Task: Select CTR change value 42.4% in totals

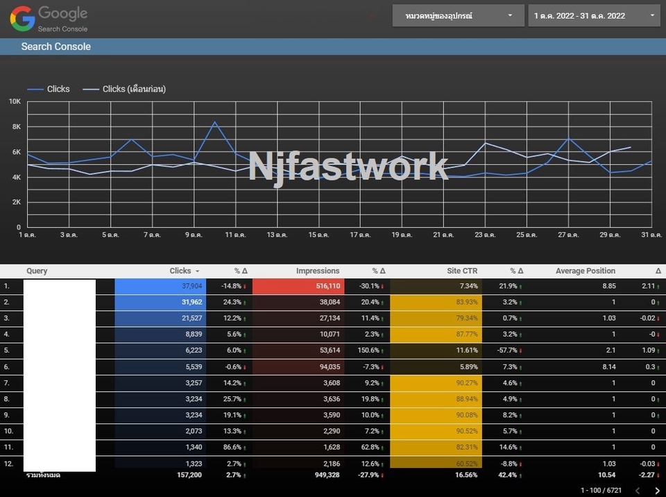Action: 508,475
